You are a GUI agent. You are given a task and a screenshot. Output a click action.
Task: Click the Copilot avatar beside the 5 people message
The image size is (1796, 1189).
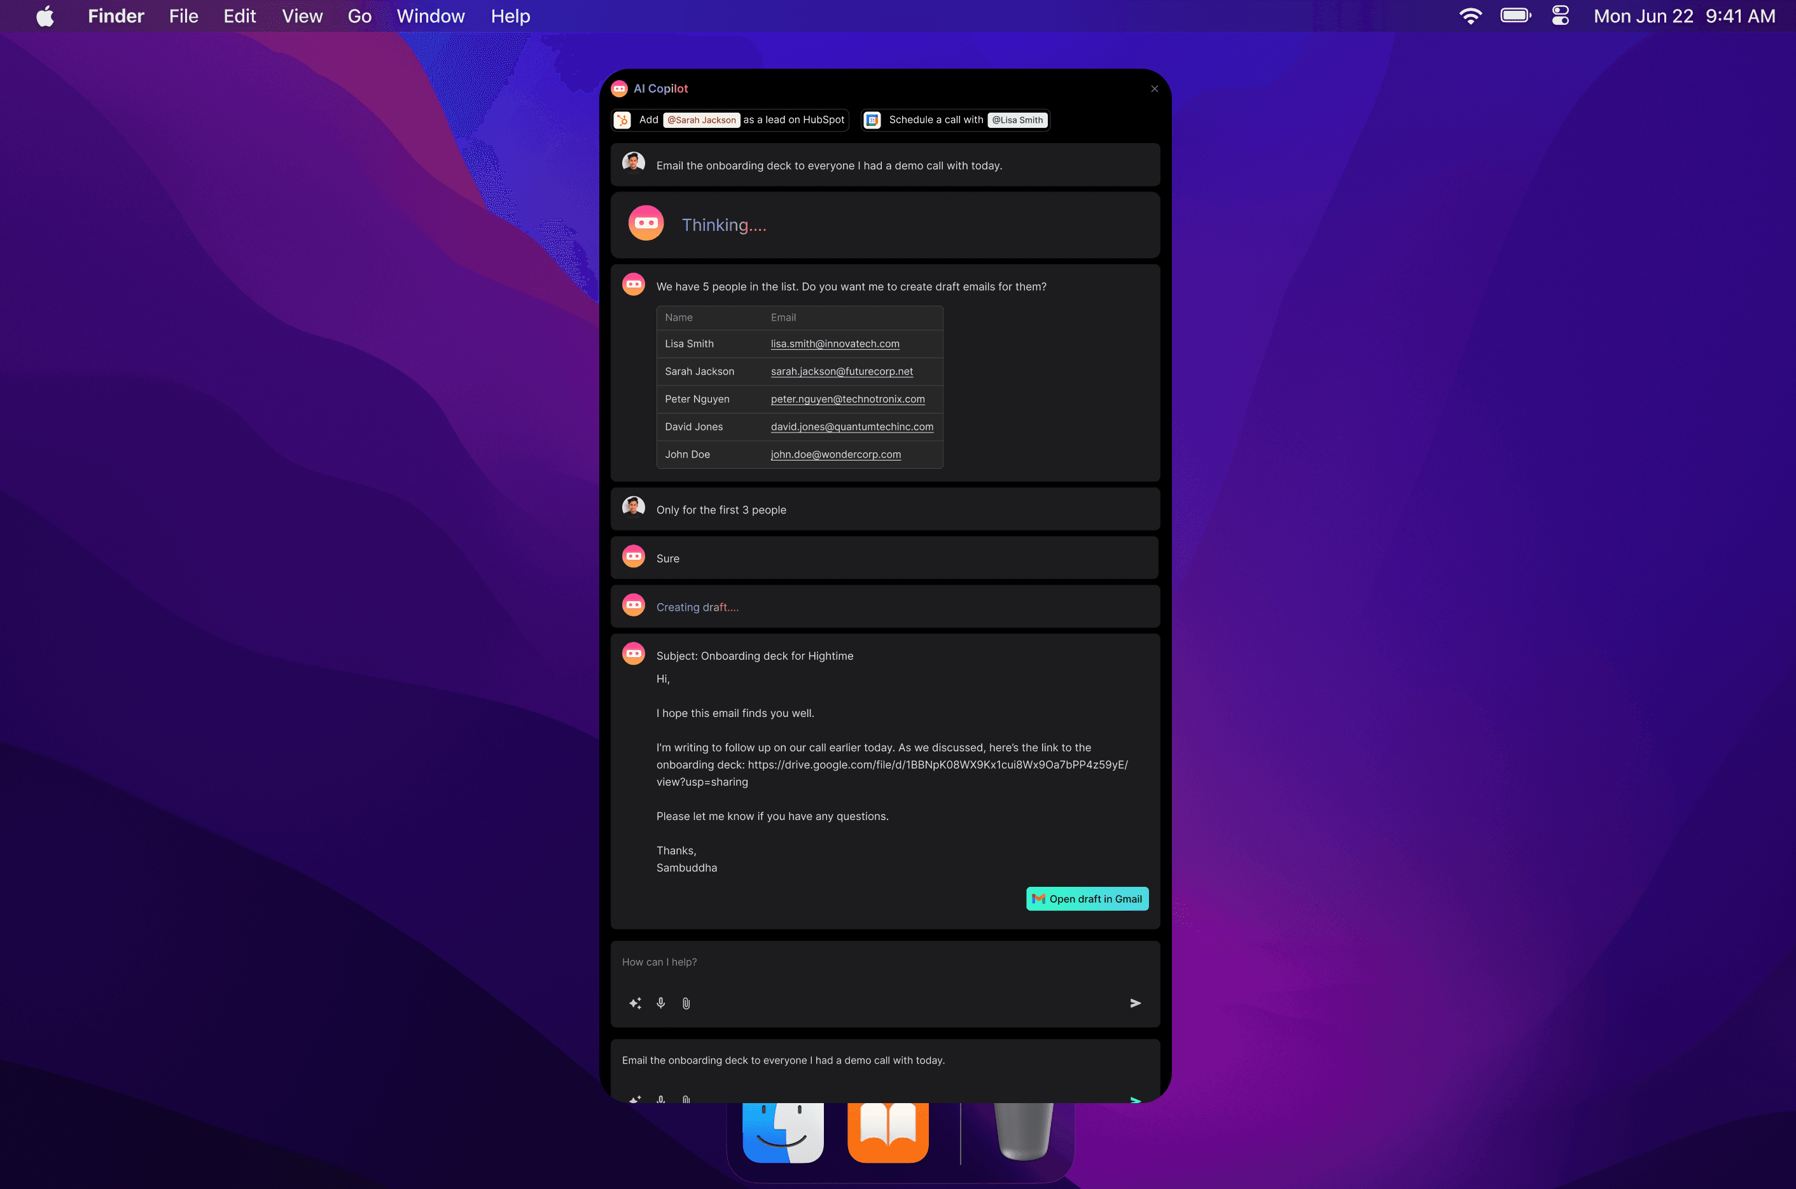tap(634, 284)
